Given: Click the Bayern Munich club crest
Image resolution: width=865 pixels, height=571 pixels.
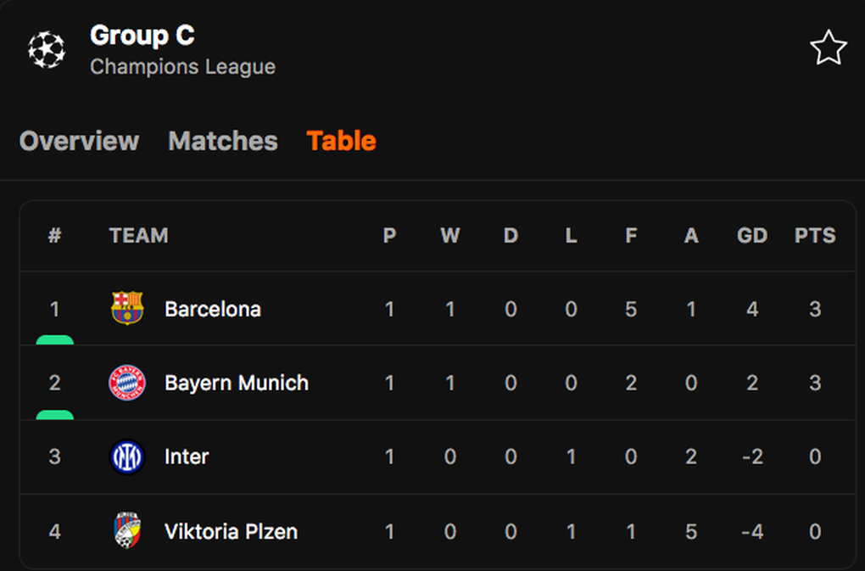Looking at the screenshot, I should (127, 383).
